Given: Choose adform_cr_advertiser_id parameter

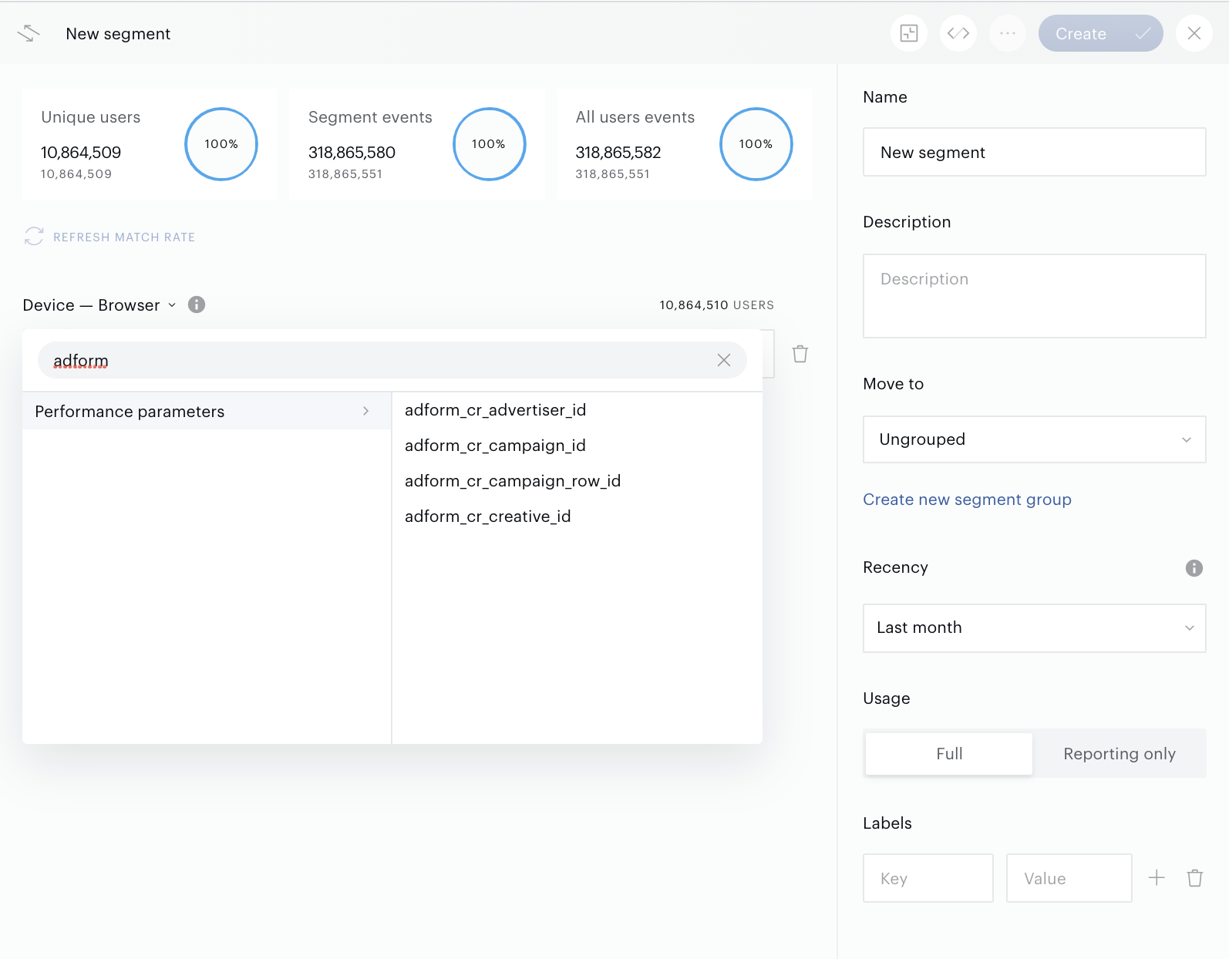Looking at the screenshot, I should 496,410.
